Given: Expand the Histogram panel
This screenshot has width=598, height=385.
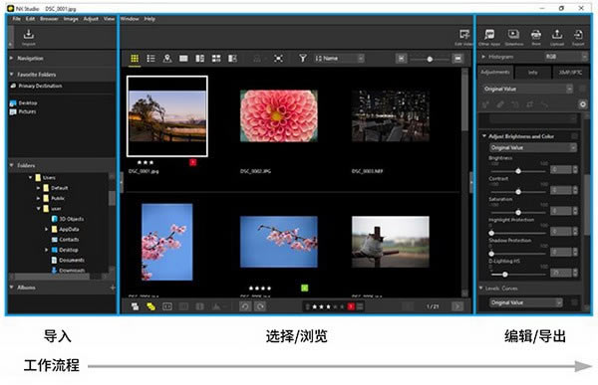Looking at the screenshot, I should 483,57.
